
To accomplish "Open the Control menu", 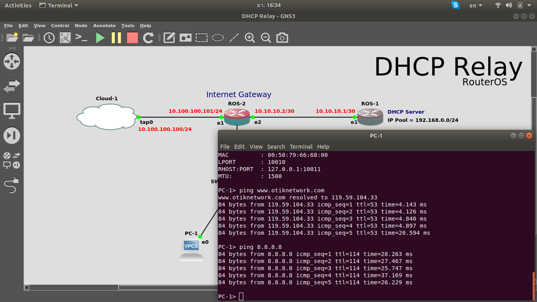I will (x=60, y=26).
